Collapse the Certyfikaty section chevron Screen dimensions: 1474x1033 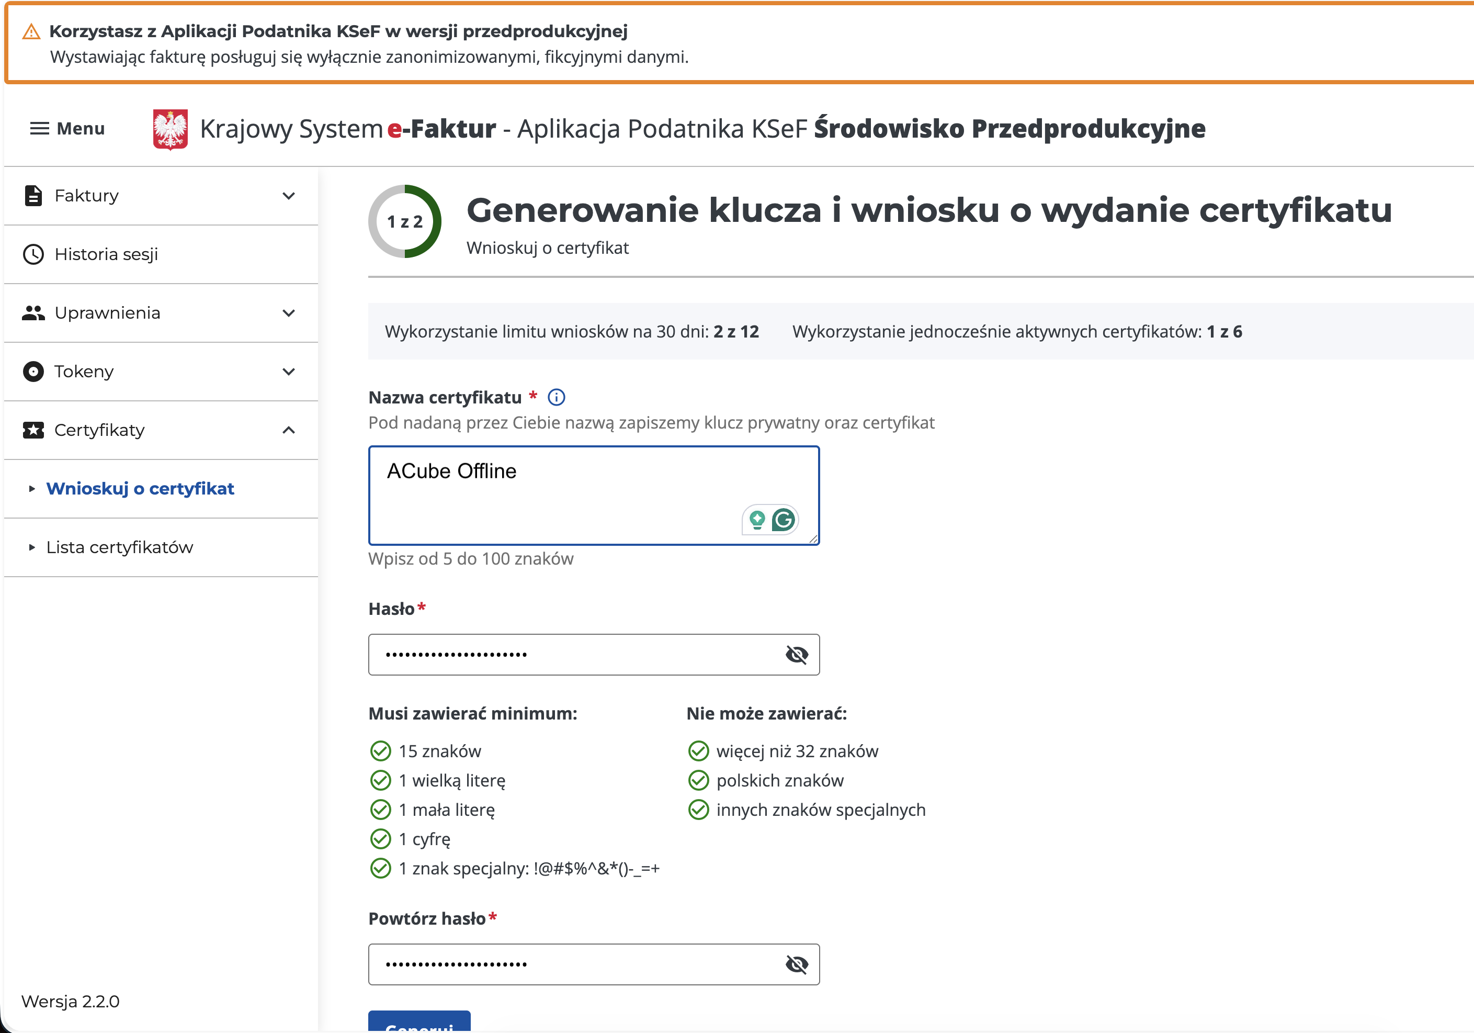coord(289,430)
